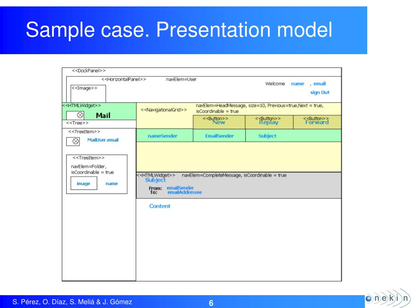Click the <<DockPanel>> label
This screenshot has height=308, width=411.
tap(89, 71)
